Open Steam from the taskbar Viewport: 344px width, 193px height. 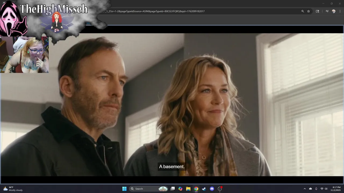[204, 189]
